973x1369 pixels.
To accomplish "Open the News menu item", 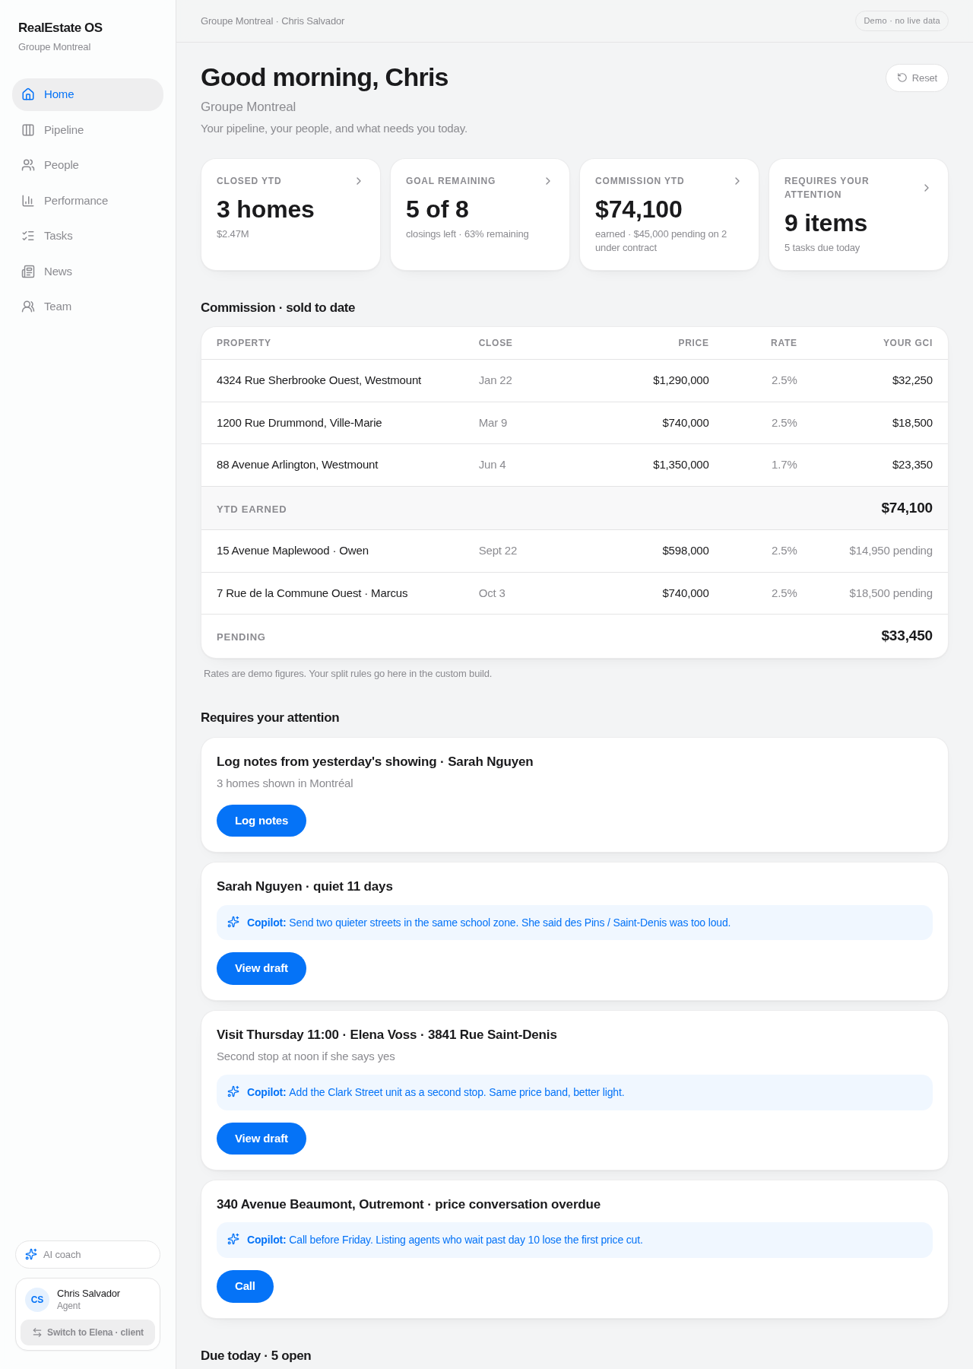I will point(87,272).
